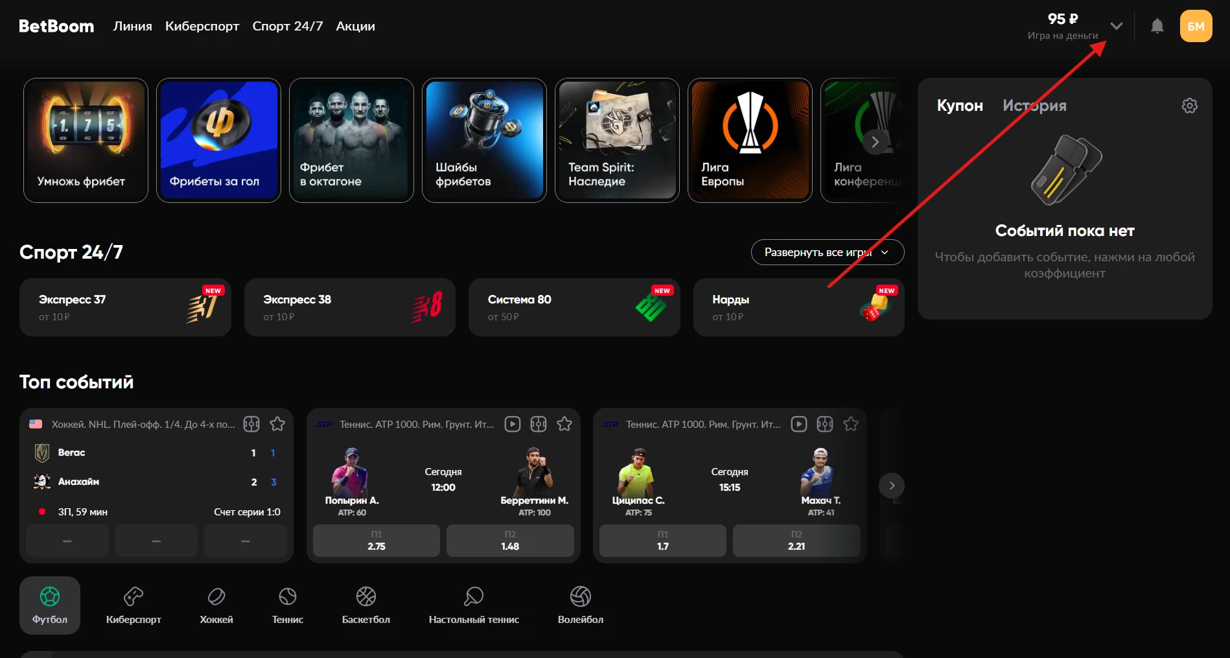Screen dimensions: 1230x658
Task: Select the Настольный теннис category
Action: pos(474,605)
